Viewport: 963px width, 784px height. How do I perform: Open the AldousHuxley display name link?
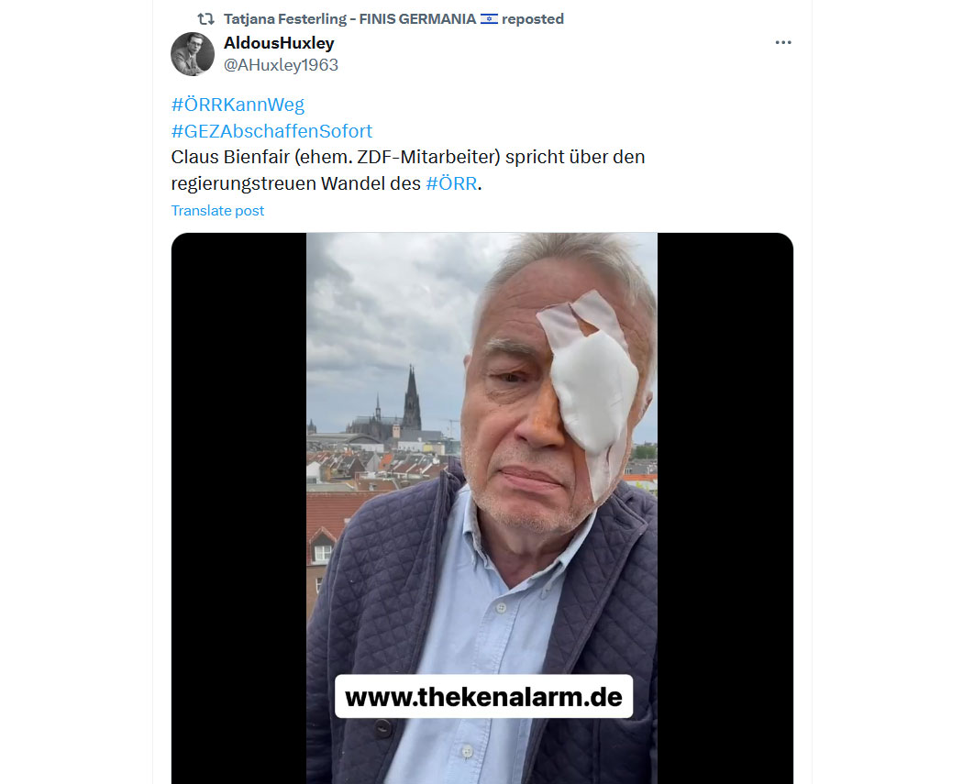coord(279,43)
